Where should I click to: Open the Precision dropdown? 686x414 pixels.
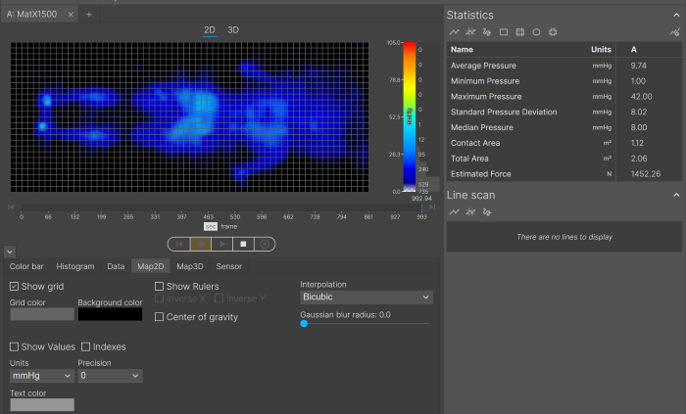tap(110, 376)
